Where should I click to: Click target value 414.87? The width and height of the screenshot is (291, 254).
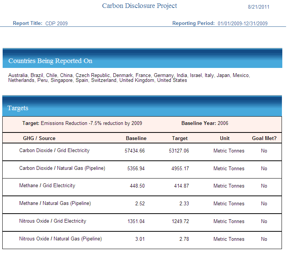click(181, 186)
